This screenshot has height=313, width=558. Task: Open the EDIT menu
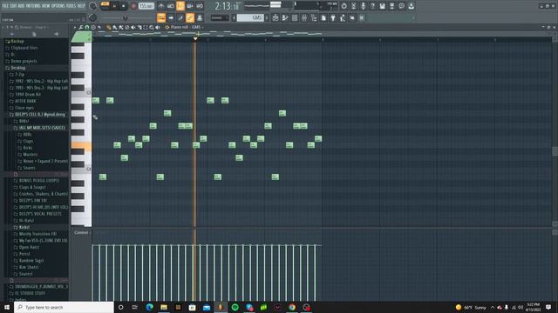point(14,6)
